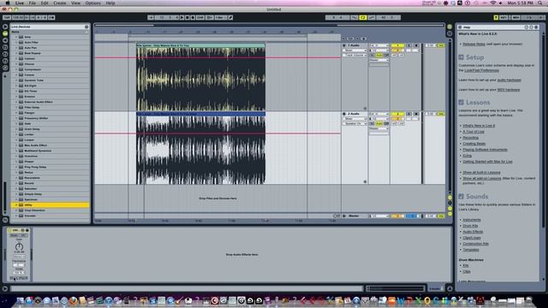
Task: Expand the Amp device folder
Action: pos(16,37)
